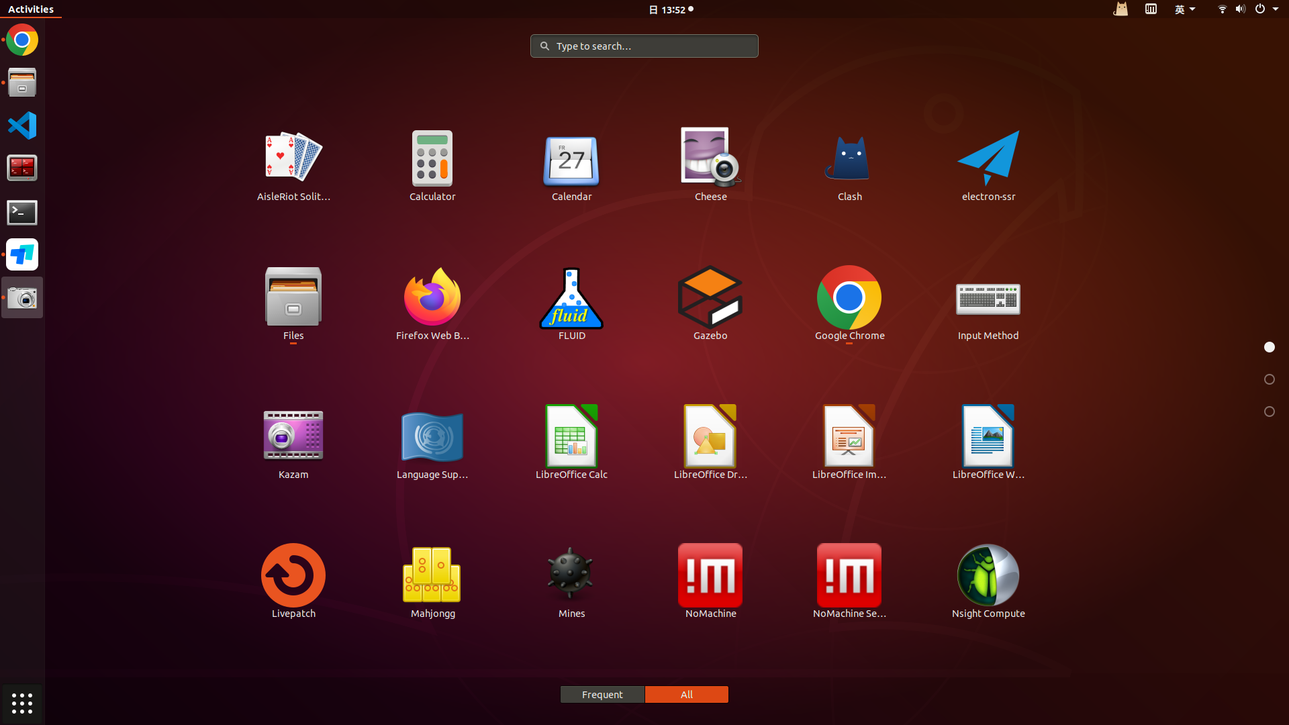Open FLUID flask icon app
Screen dimensions: 1289x725
[x=571, y=299]
